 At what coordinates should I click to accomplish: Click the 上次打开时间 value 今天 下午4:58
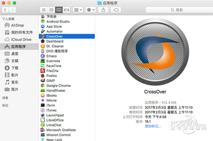(155, 117)
